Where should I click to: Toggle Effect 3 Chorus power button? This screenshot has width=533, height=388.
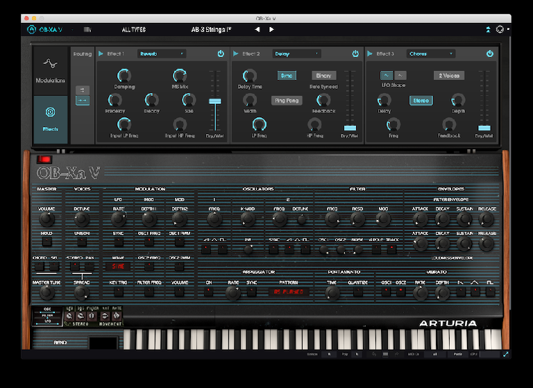[x=489, y=53]
